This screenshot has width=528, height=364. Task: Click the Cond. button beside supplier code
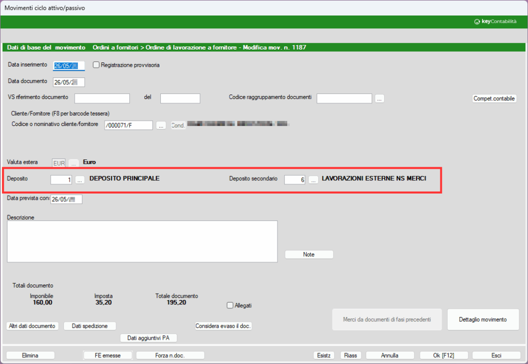tap(178, 125)
